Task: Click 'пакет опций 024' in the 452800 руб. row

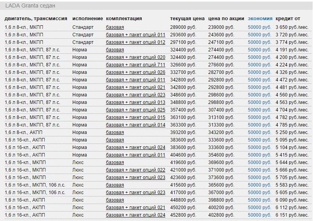Action: click(x=136, y=215)
